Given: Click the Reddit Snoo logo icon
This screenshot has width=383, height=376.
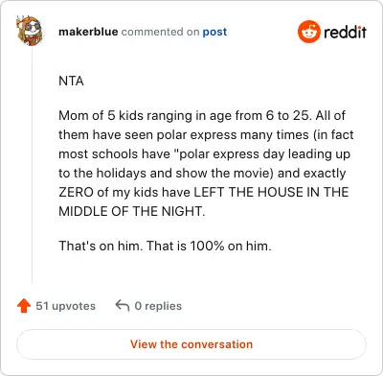Looking at the screenshot, I should click(x=308, y=32).
